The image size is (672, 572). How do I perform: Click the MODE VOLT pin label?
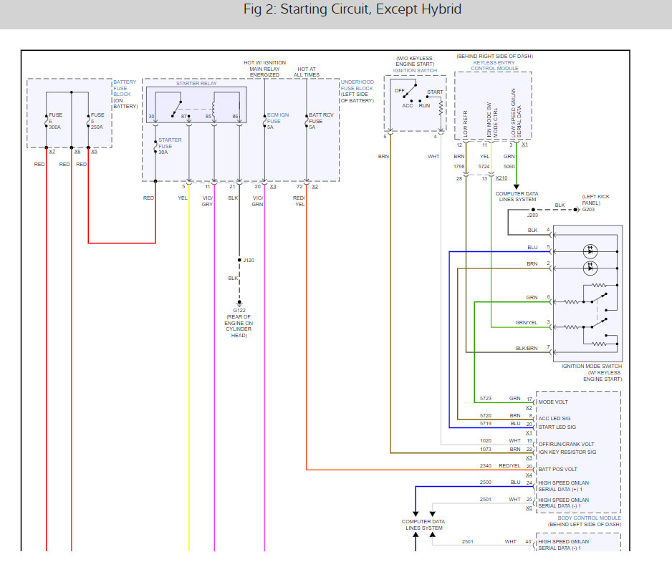553,402
